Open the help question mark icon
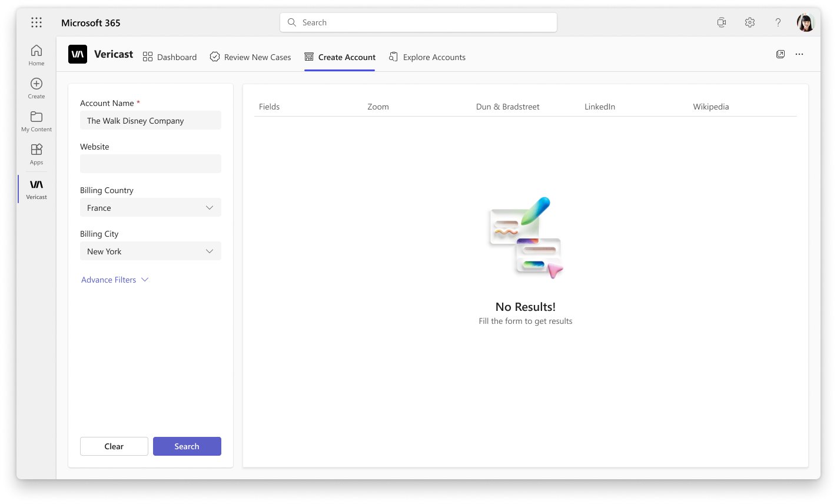The width and height of the screenshot is (837, 504). (x=778, y=22)
